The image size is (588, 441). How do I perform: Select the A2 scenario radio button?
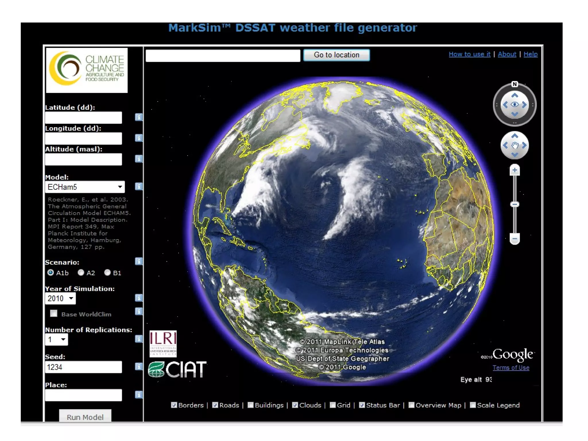point(81,272)
